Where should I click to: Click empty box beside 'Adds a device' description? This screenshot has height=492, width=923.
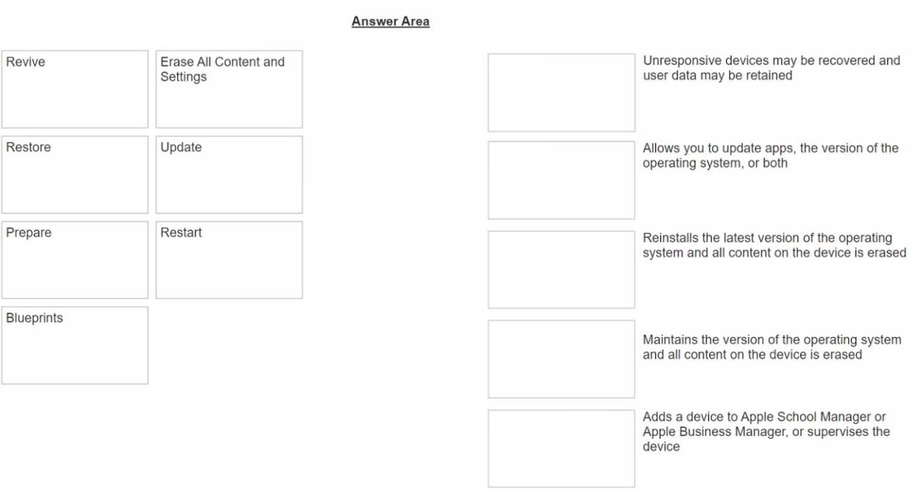561,448
